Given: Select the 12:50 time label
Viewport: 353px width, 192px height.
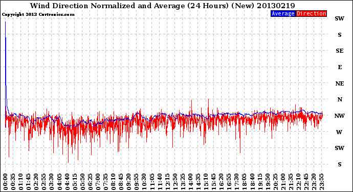Looking at the screenshot, I should [x=175, y=182].
